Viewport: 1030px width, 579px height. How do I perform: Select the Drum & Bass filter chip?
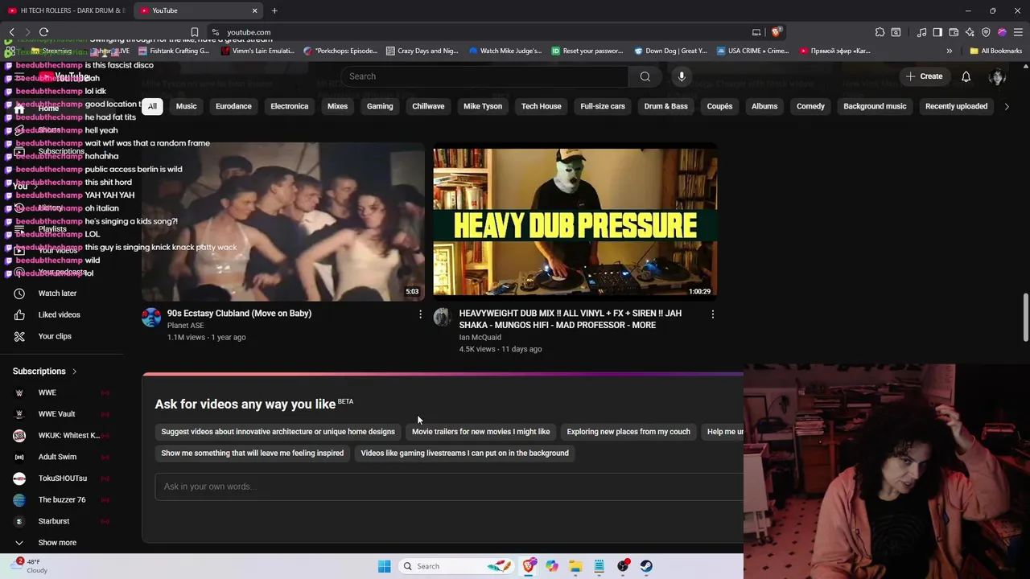(x=665, y=106)
